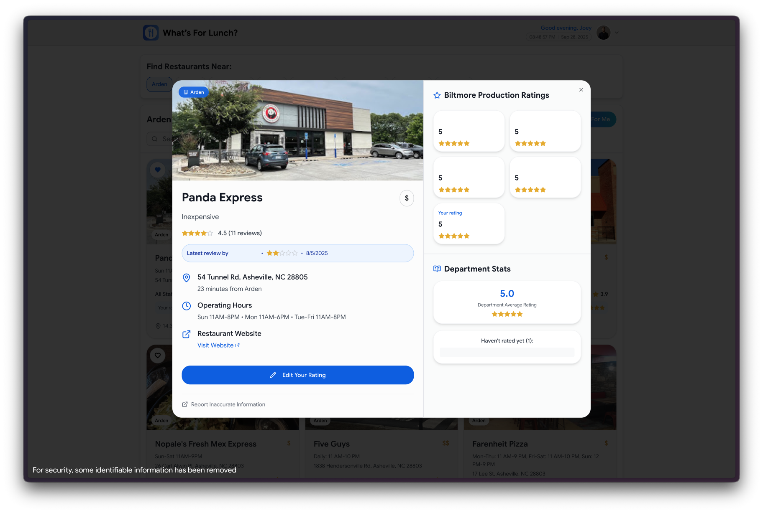
Task: Click the map pin address icon
Action: pos(187,278)
